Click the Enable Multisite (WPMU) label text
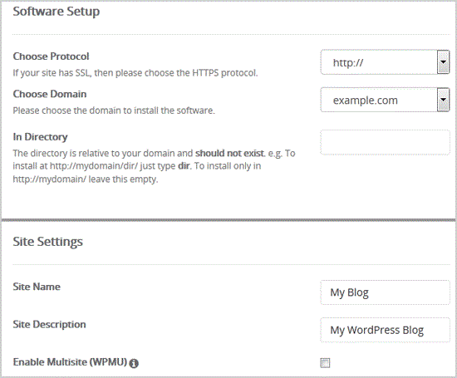 coord(71,362)
